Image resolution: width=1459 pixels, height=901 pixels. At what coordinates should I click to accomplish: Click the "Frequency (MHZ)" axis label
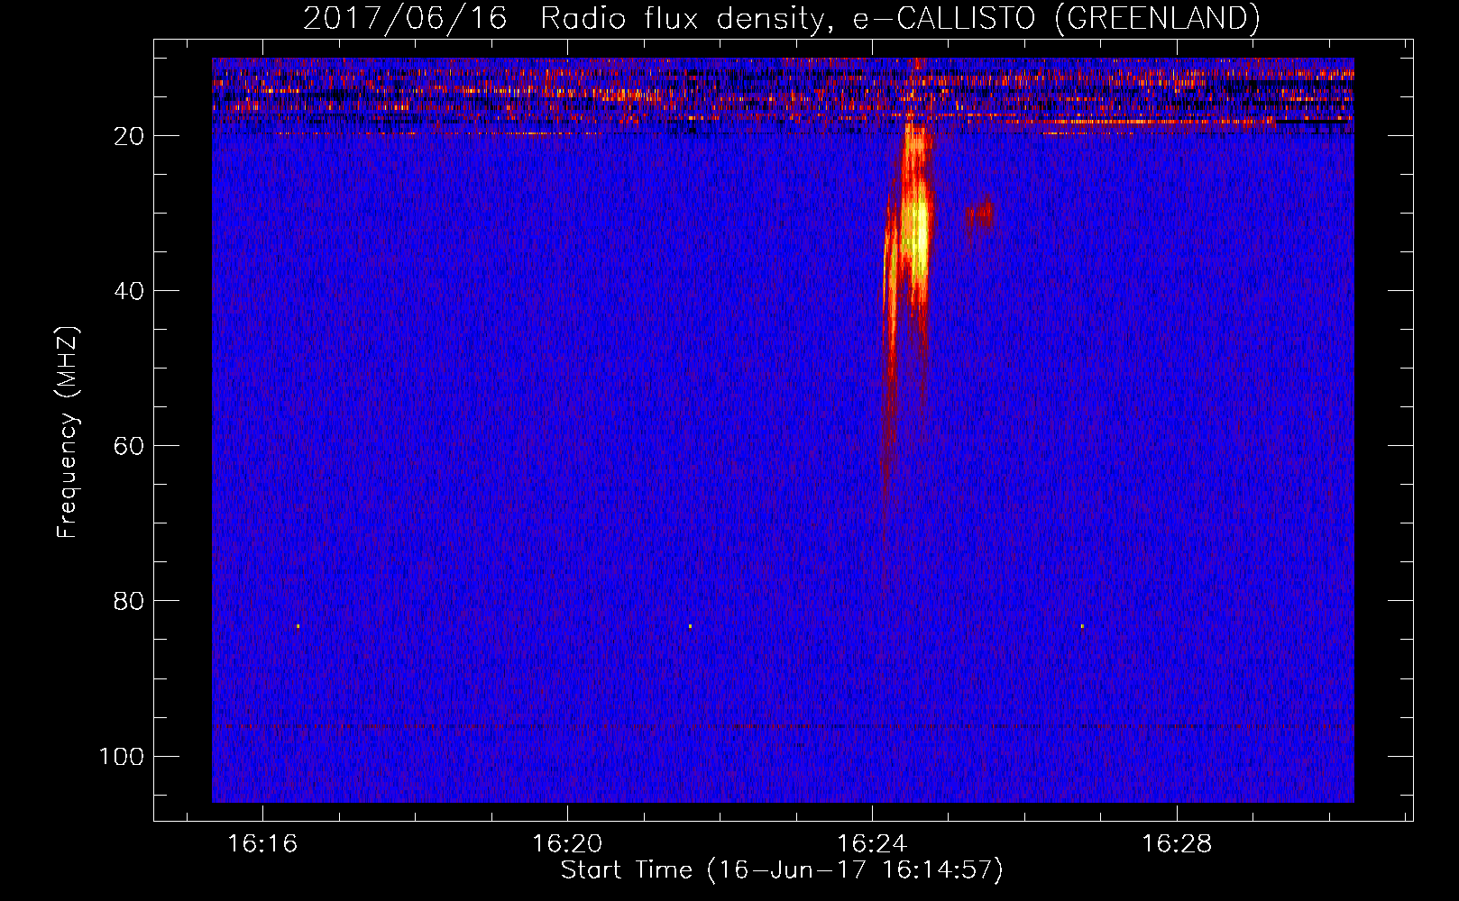(x=68, y=432)
